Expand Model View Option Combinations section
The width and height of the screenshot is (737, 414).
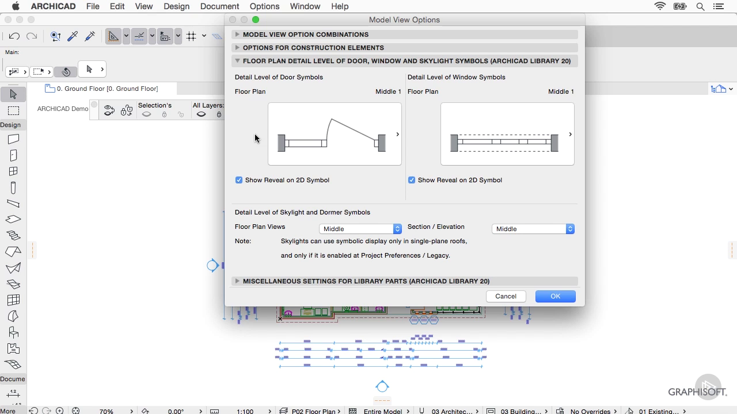click(237, 34)
